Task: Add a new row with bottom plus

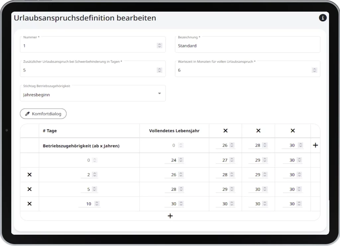Action: coord(170,216)
